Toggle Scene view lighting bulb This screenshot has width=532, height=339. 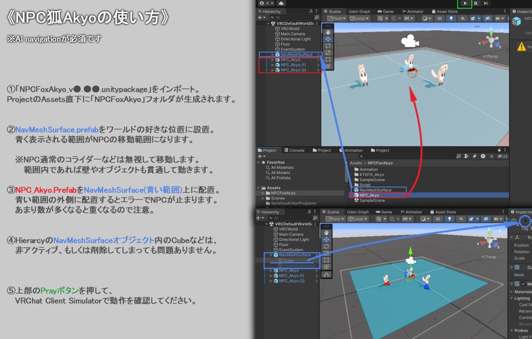click(x=452, y=18)
